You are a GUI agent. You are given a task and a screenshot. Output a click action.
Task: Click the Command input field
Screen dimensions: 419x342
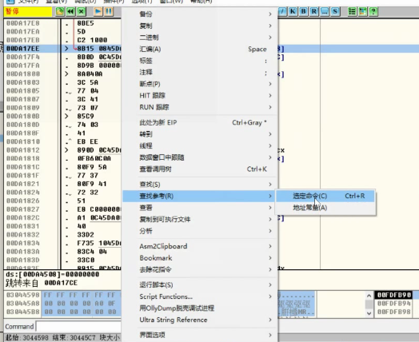click(x=78, y=327)
